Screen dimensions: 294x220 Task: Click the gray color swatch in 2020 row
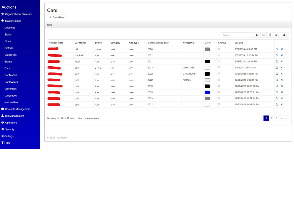tap(207, 49)
